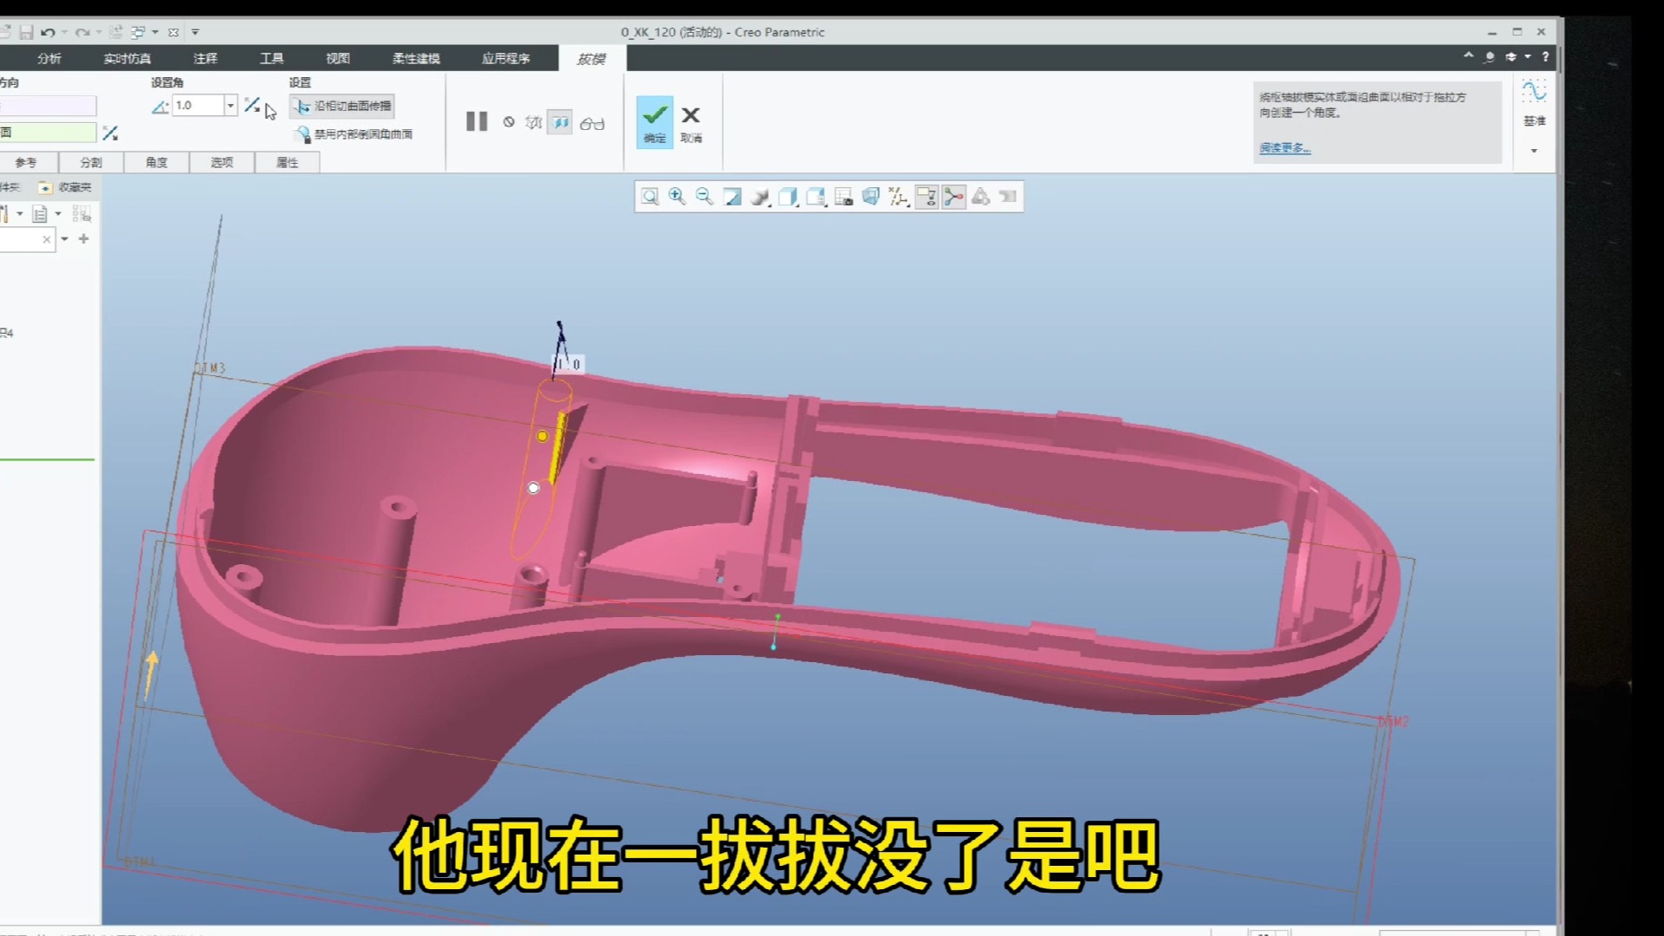The image size is (1664, 936).
Task: Toggle 沿相切曲面传播 propagate tangent option
Action: (343, 106)
